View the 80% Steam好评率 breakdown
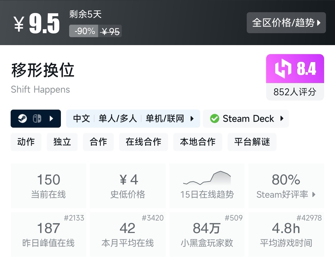 [286, 194]
